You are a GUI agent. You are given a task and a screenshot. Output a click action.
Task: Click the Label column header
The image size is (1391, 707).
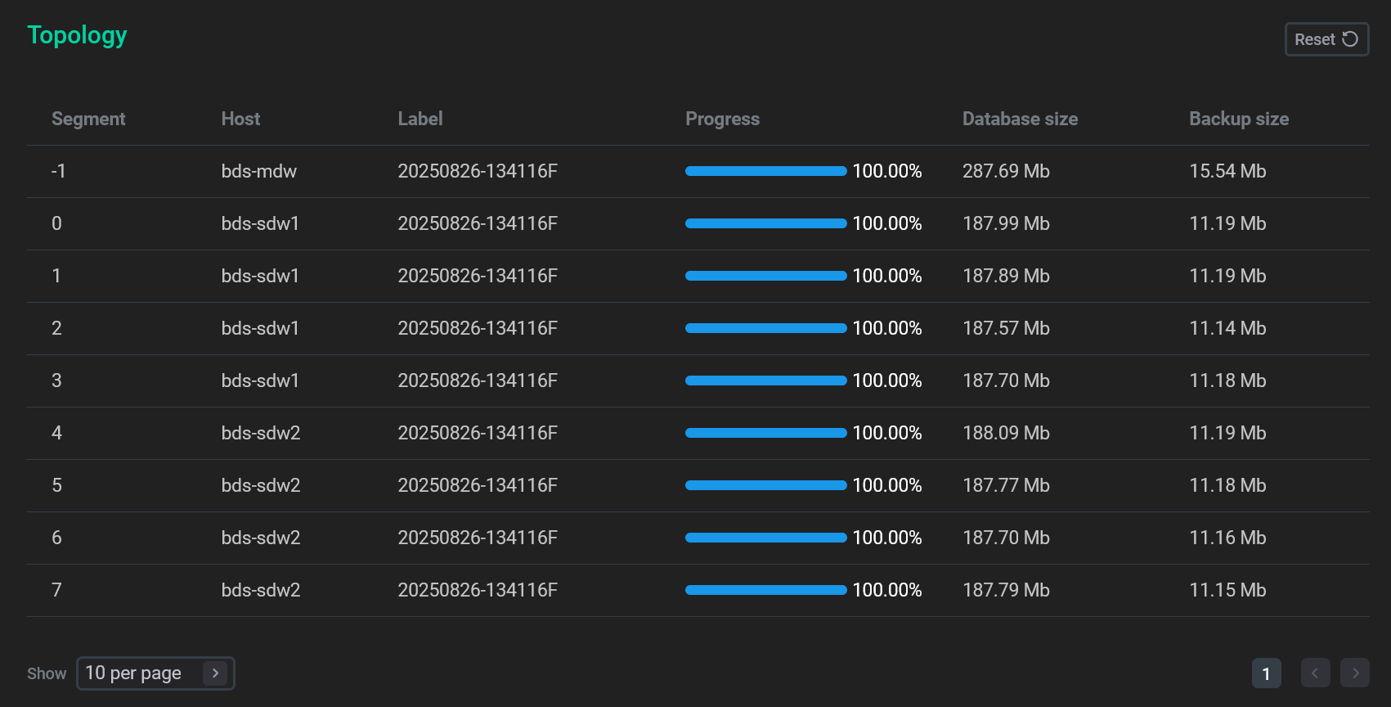tap(420, 119)
